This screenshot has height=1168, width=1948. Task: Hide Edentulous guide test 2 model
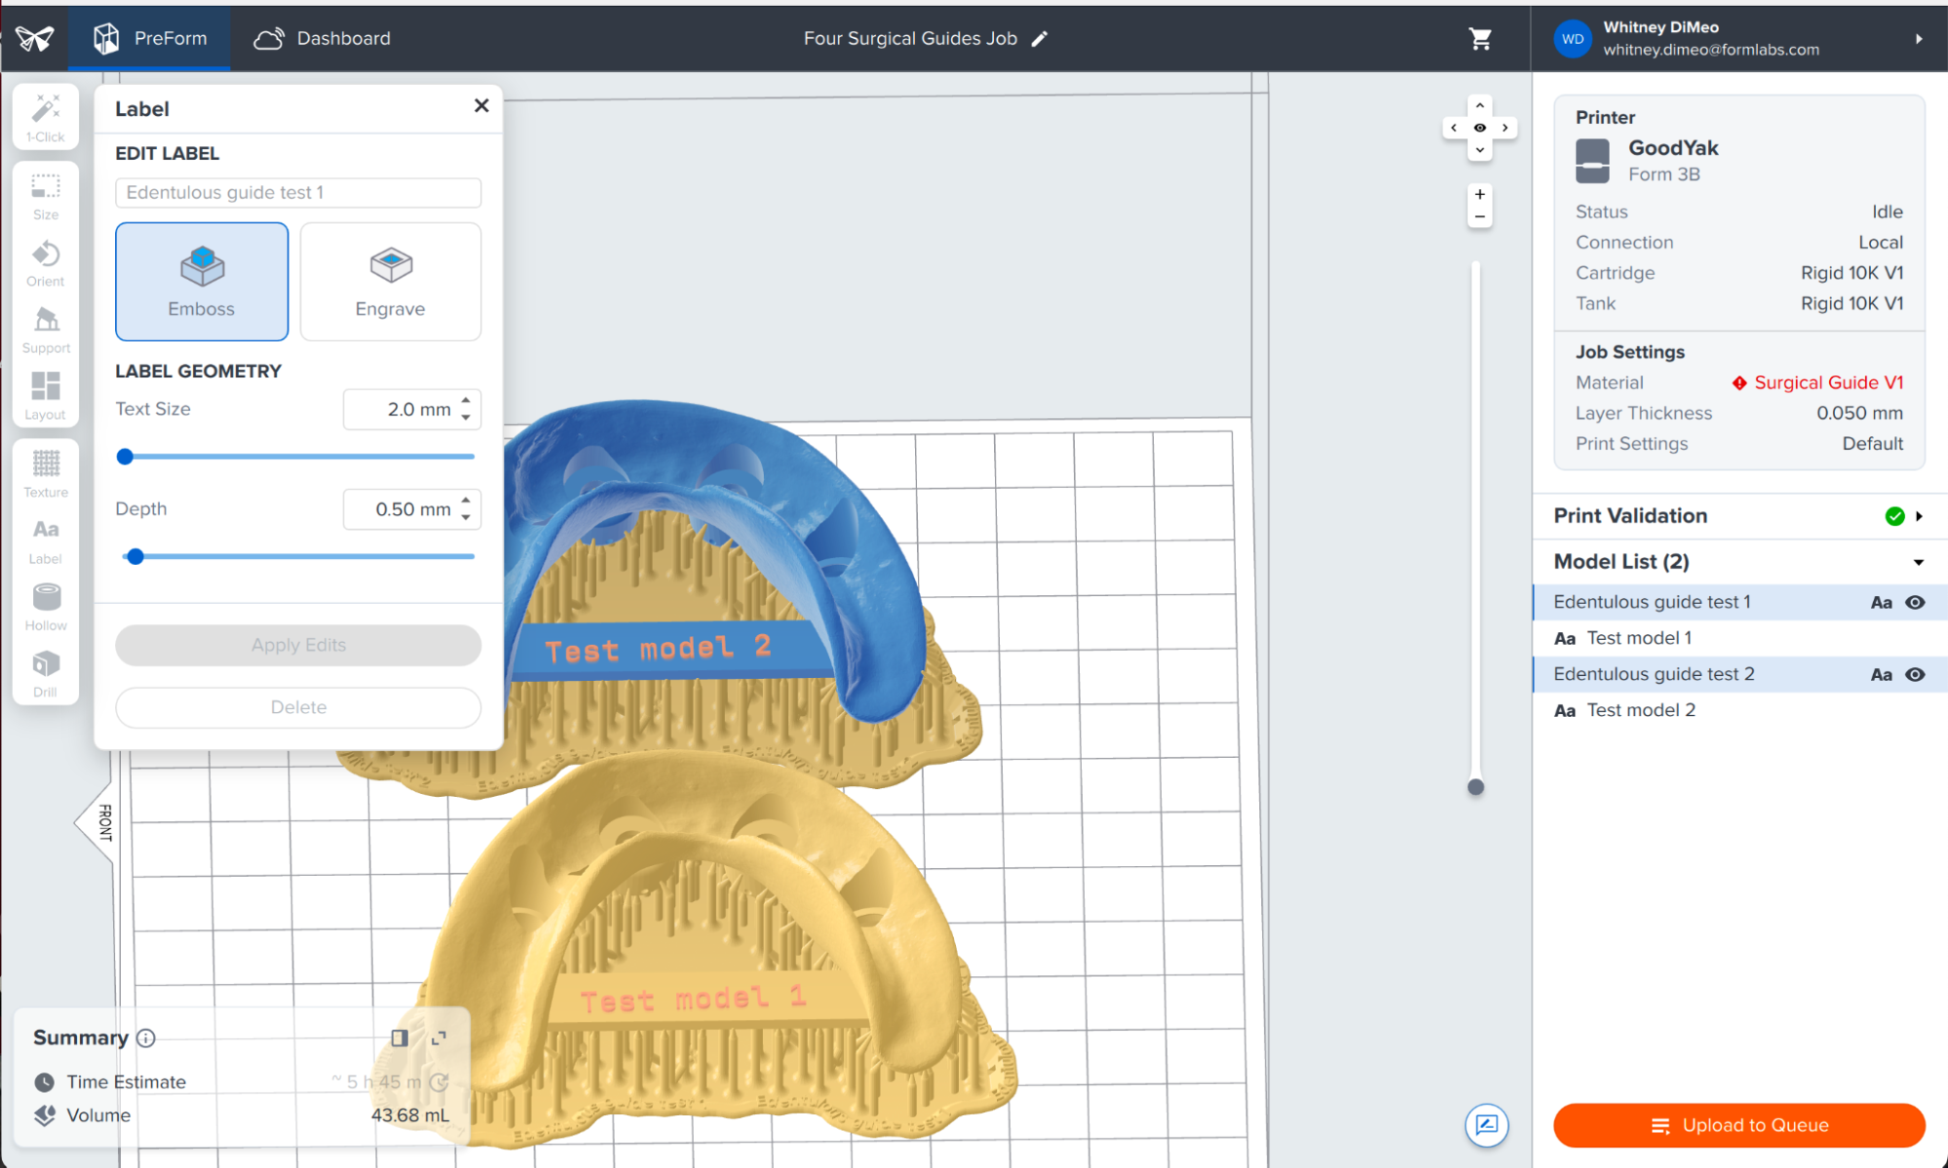[1915, 674]
